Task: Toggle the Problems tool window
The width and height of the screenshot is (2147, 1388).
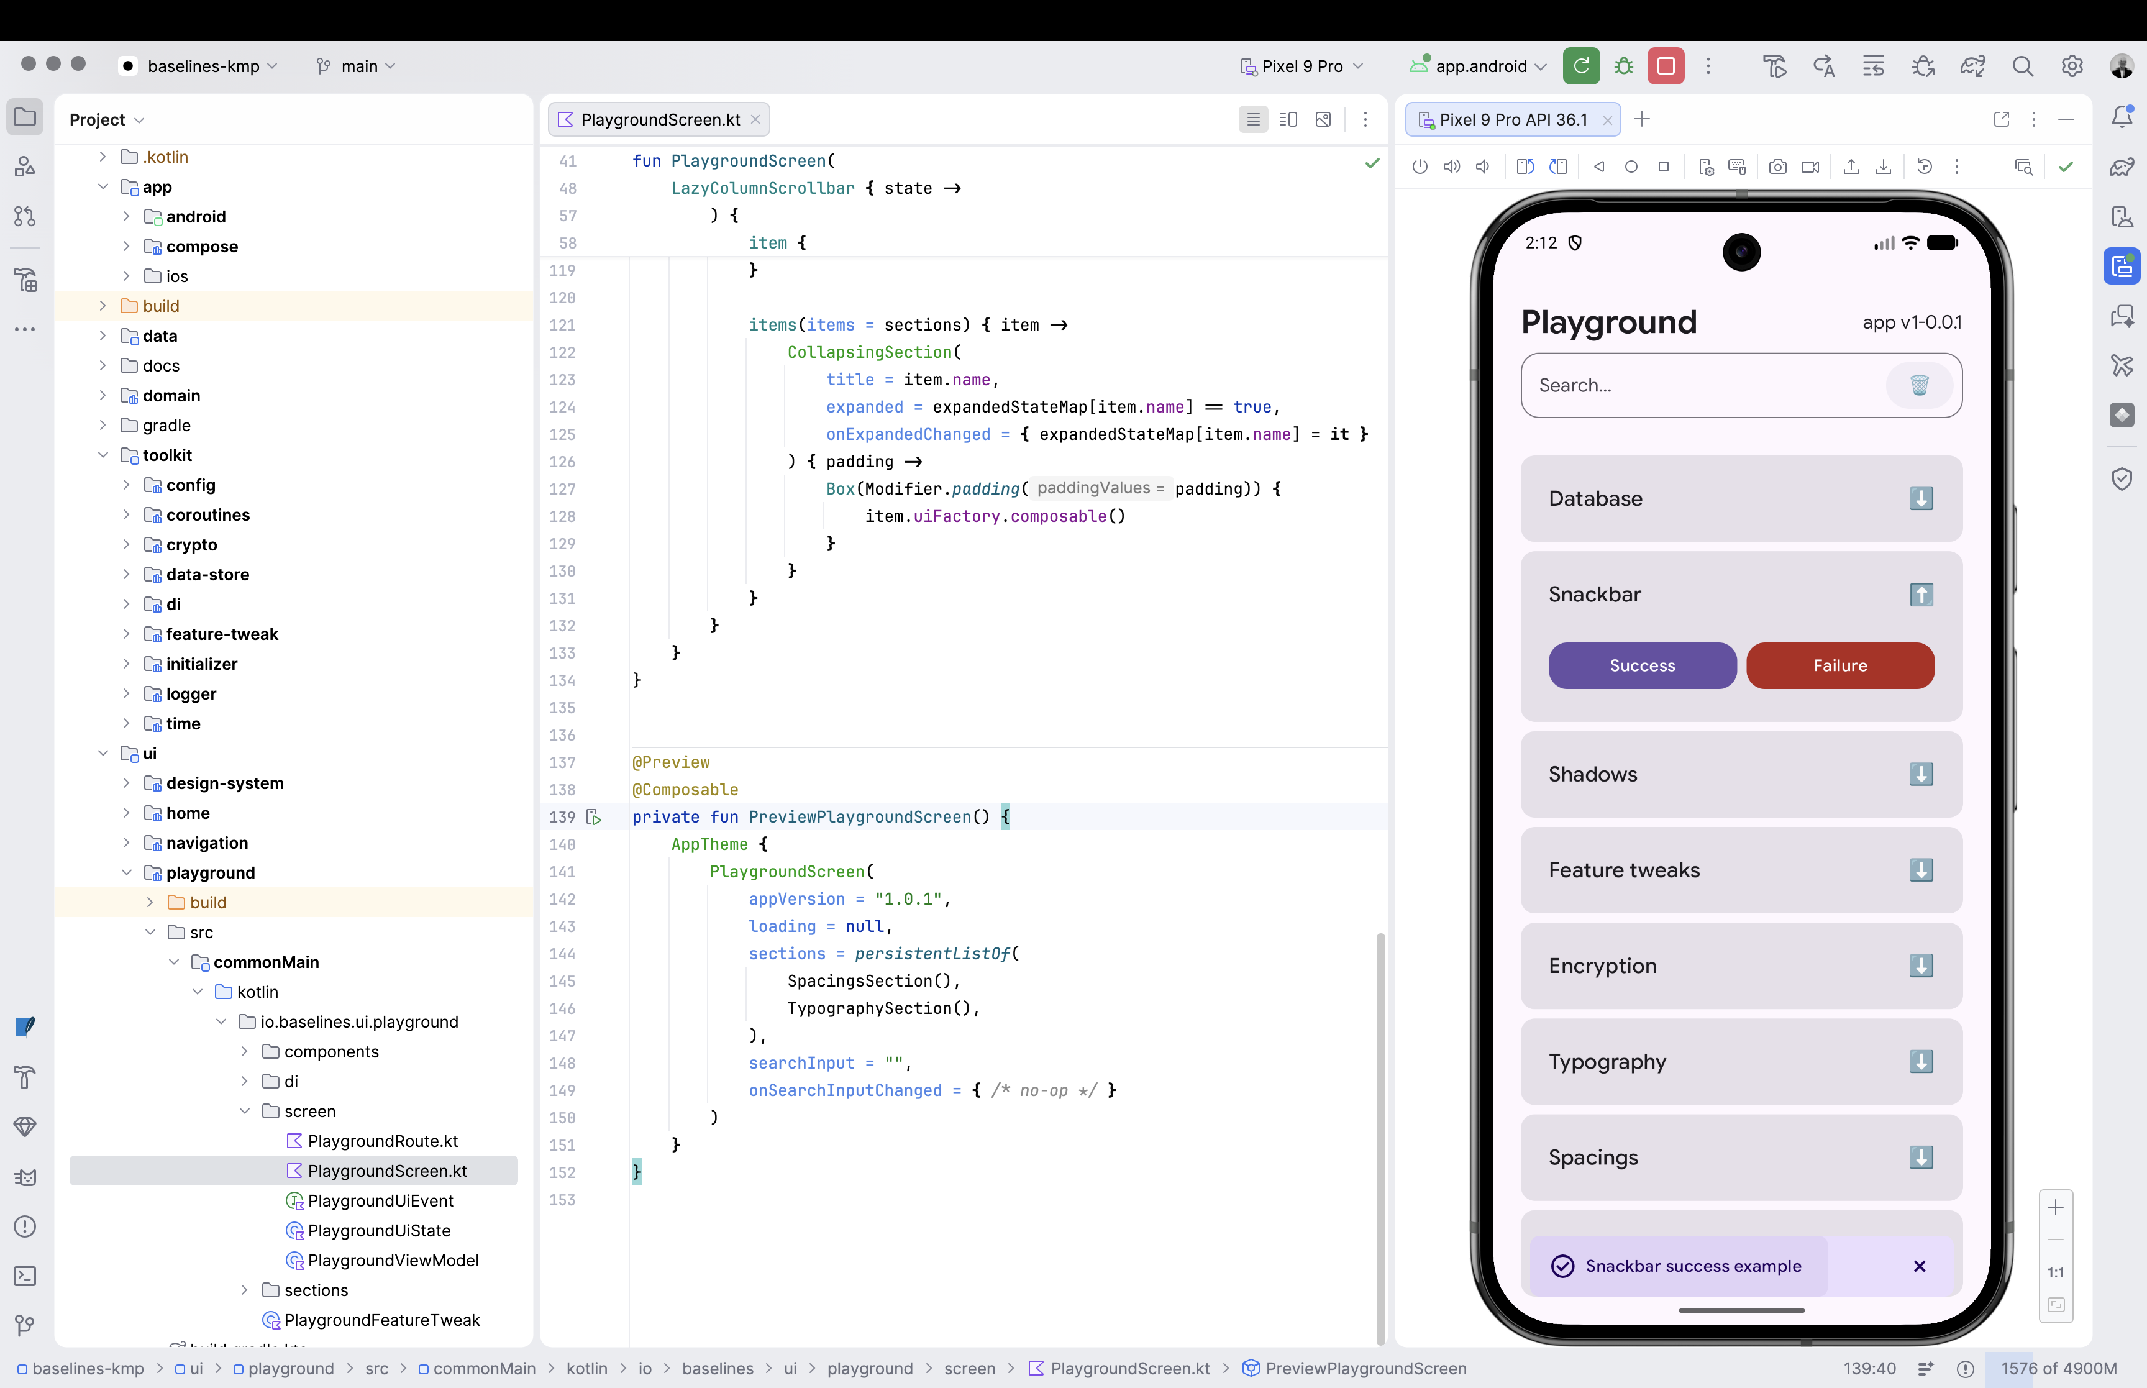Action: pyautogui.click(x=24, y=1226)
